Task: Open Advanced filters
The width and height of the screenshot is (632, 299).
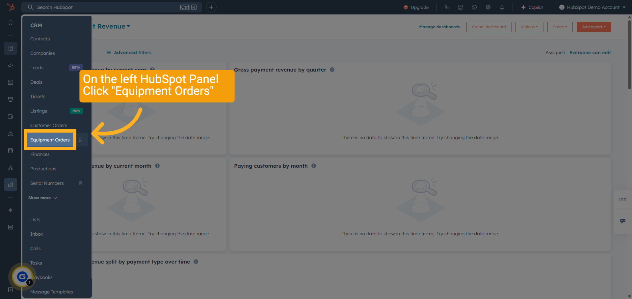Action: [x=129, y=53]
